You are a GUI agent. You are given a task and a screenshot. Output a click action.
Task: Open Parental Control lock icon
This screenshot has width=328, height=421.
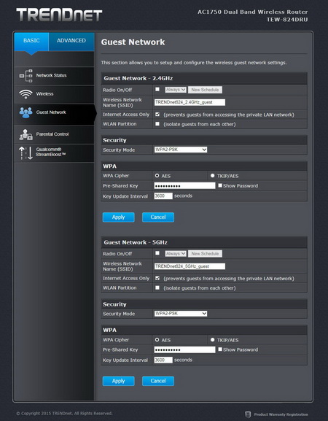tap(26, 134)
